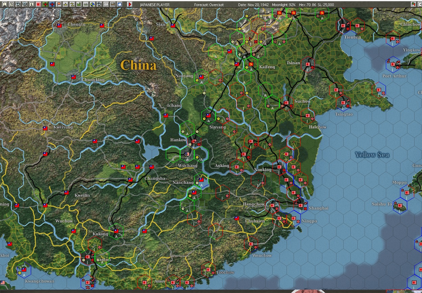Select the Japanese unit hex at Haichow
The height and width of the screenshot is (293, 422).
tap(308, 116)
